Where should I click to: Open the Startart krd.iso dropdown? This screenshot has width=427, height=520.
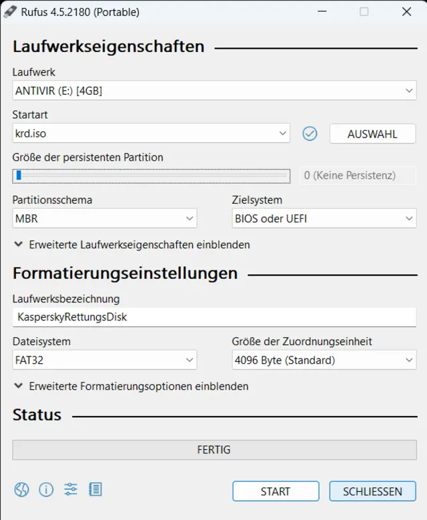(x=151, y=134)
